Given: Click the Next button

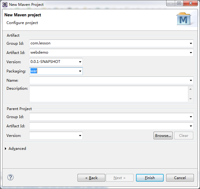Looking at the screenshot, I should tap(120, 178).
